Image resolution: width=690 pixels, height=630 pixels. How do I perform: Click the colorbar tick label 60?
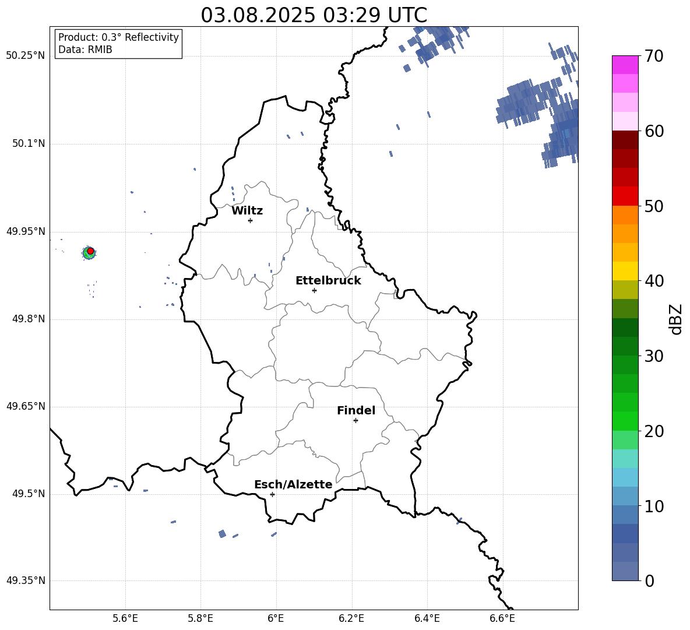tap(654, 131)
